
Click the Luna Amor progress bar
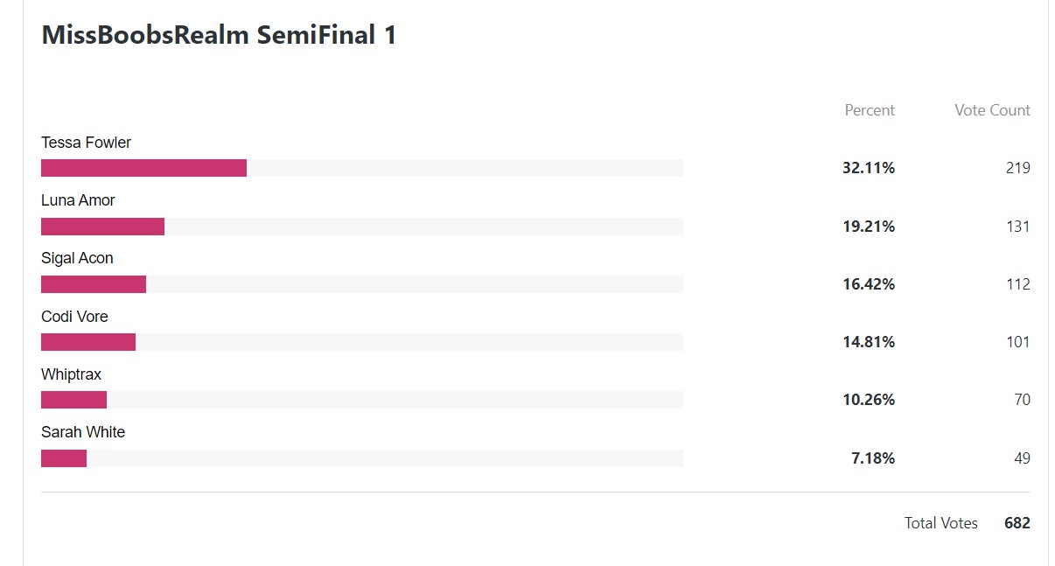362,227
